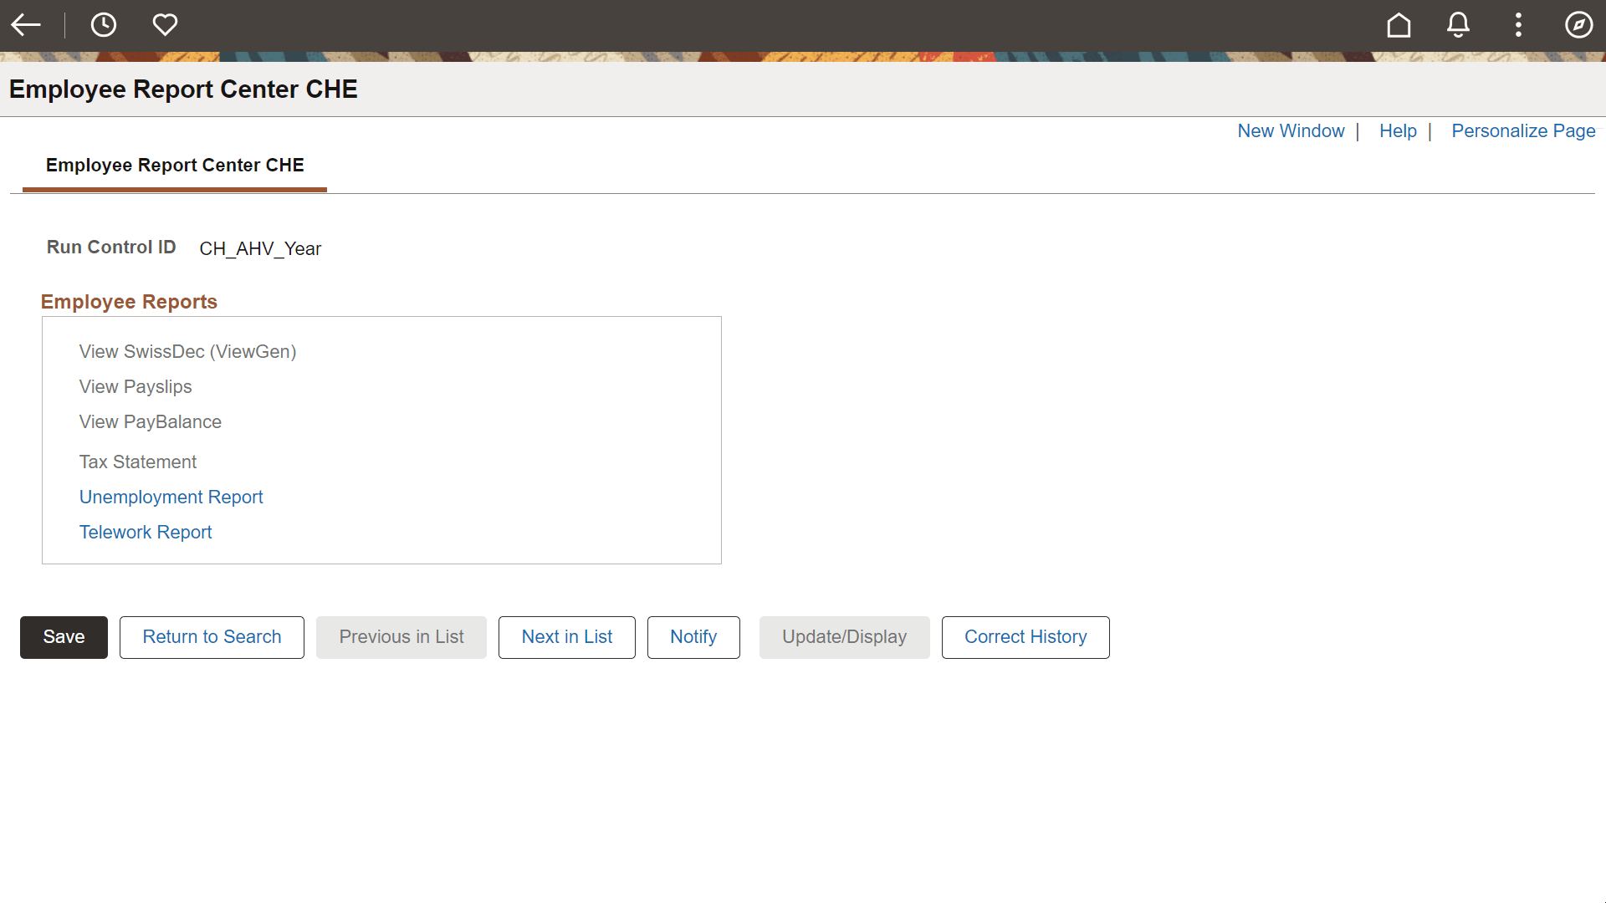Open the NavBar compass icon

[x=1578, y=25]
